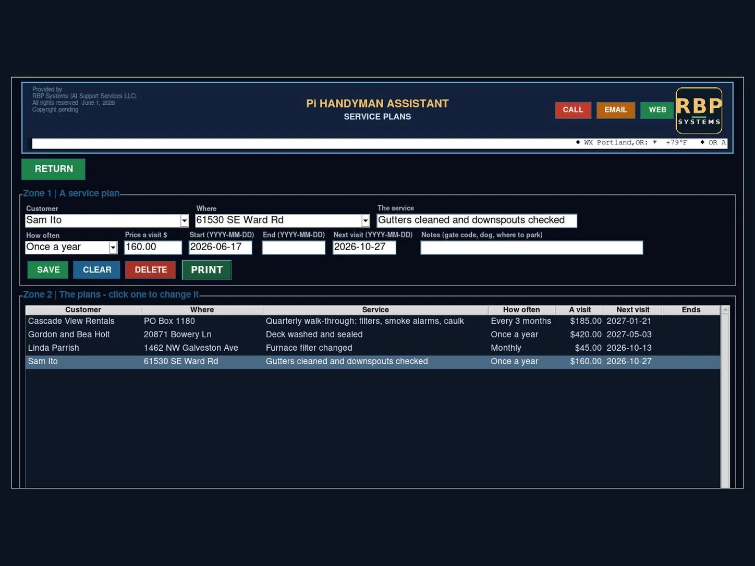Sort by the Customer column header
755x566 pixels.
coord(83,310)
